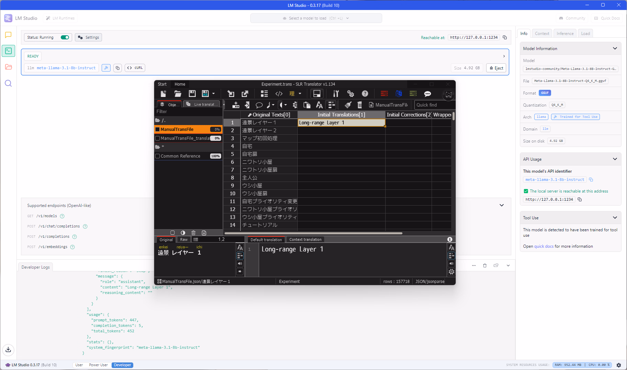The height and width of the screenshot is (370, 627).
Task: Click the font size icon in grid toolbar
Action: tap(319, 105)
